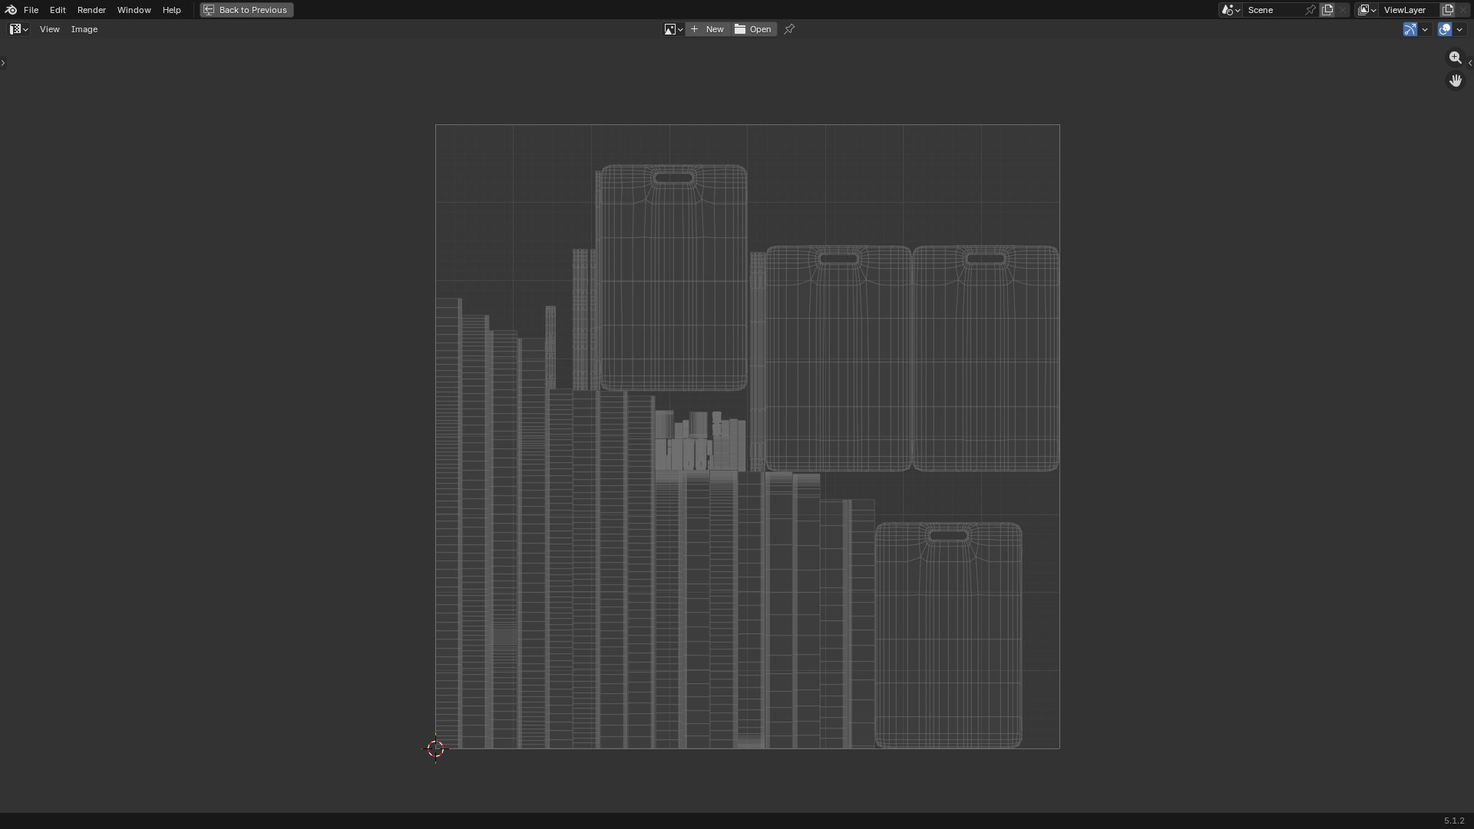Open the Image menu in editor header

point(84,29)
